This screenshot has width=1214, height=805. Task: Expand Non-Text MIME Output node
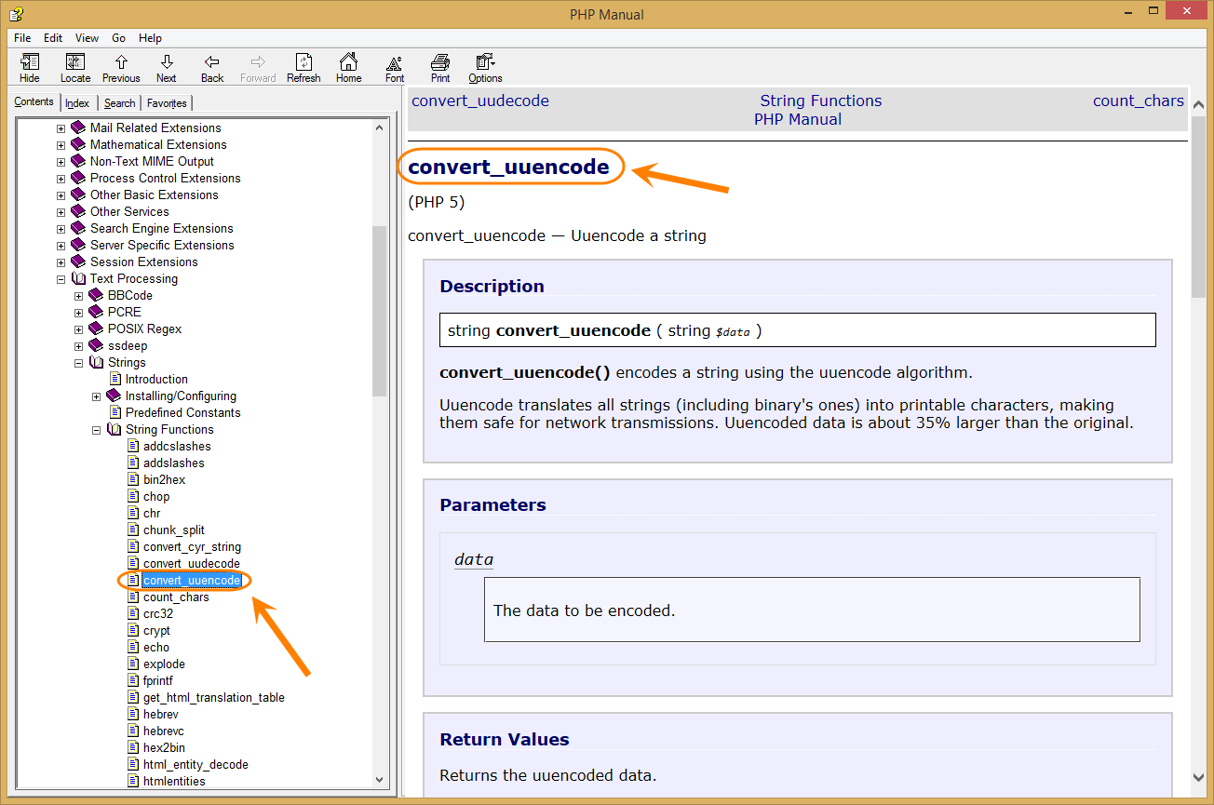[61, 162]
